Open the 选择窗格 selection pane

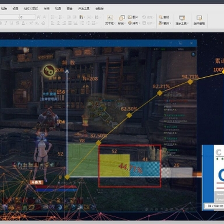click(x=199, y=20)
